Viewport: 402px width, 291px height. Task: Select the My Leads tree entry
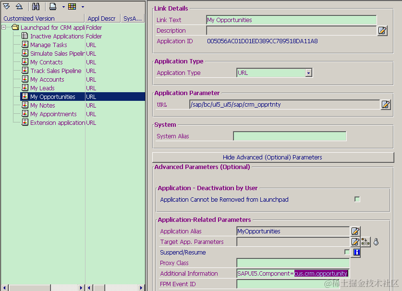pyautogui.click(x=42, y=88)
